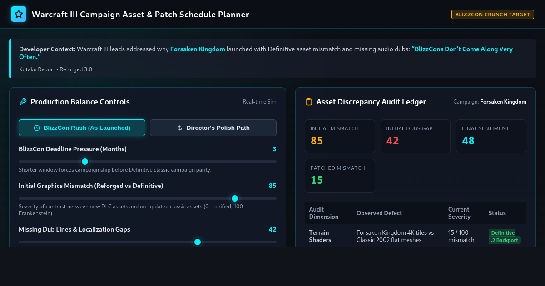Screen dimensions: 545x286
Task: Click the "BlizzCons Don't Come Along Very Often" quote
Action: click(x=266, y=53)
